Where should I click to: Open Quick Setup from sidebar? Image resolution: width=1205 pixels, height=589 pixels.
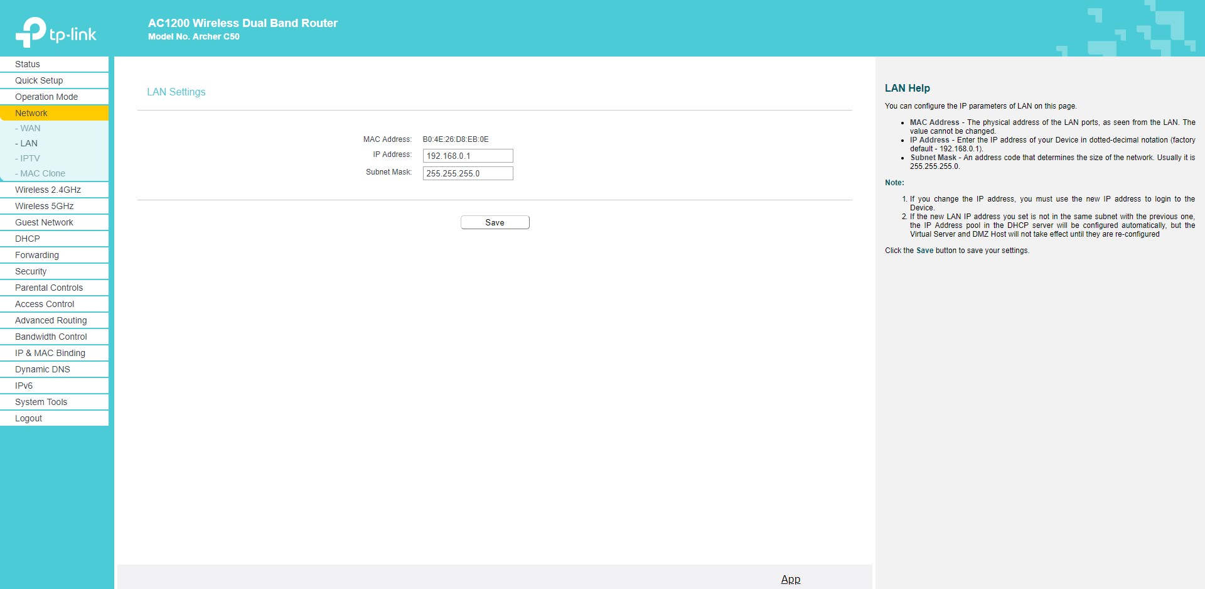tap(39, 80)
